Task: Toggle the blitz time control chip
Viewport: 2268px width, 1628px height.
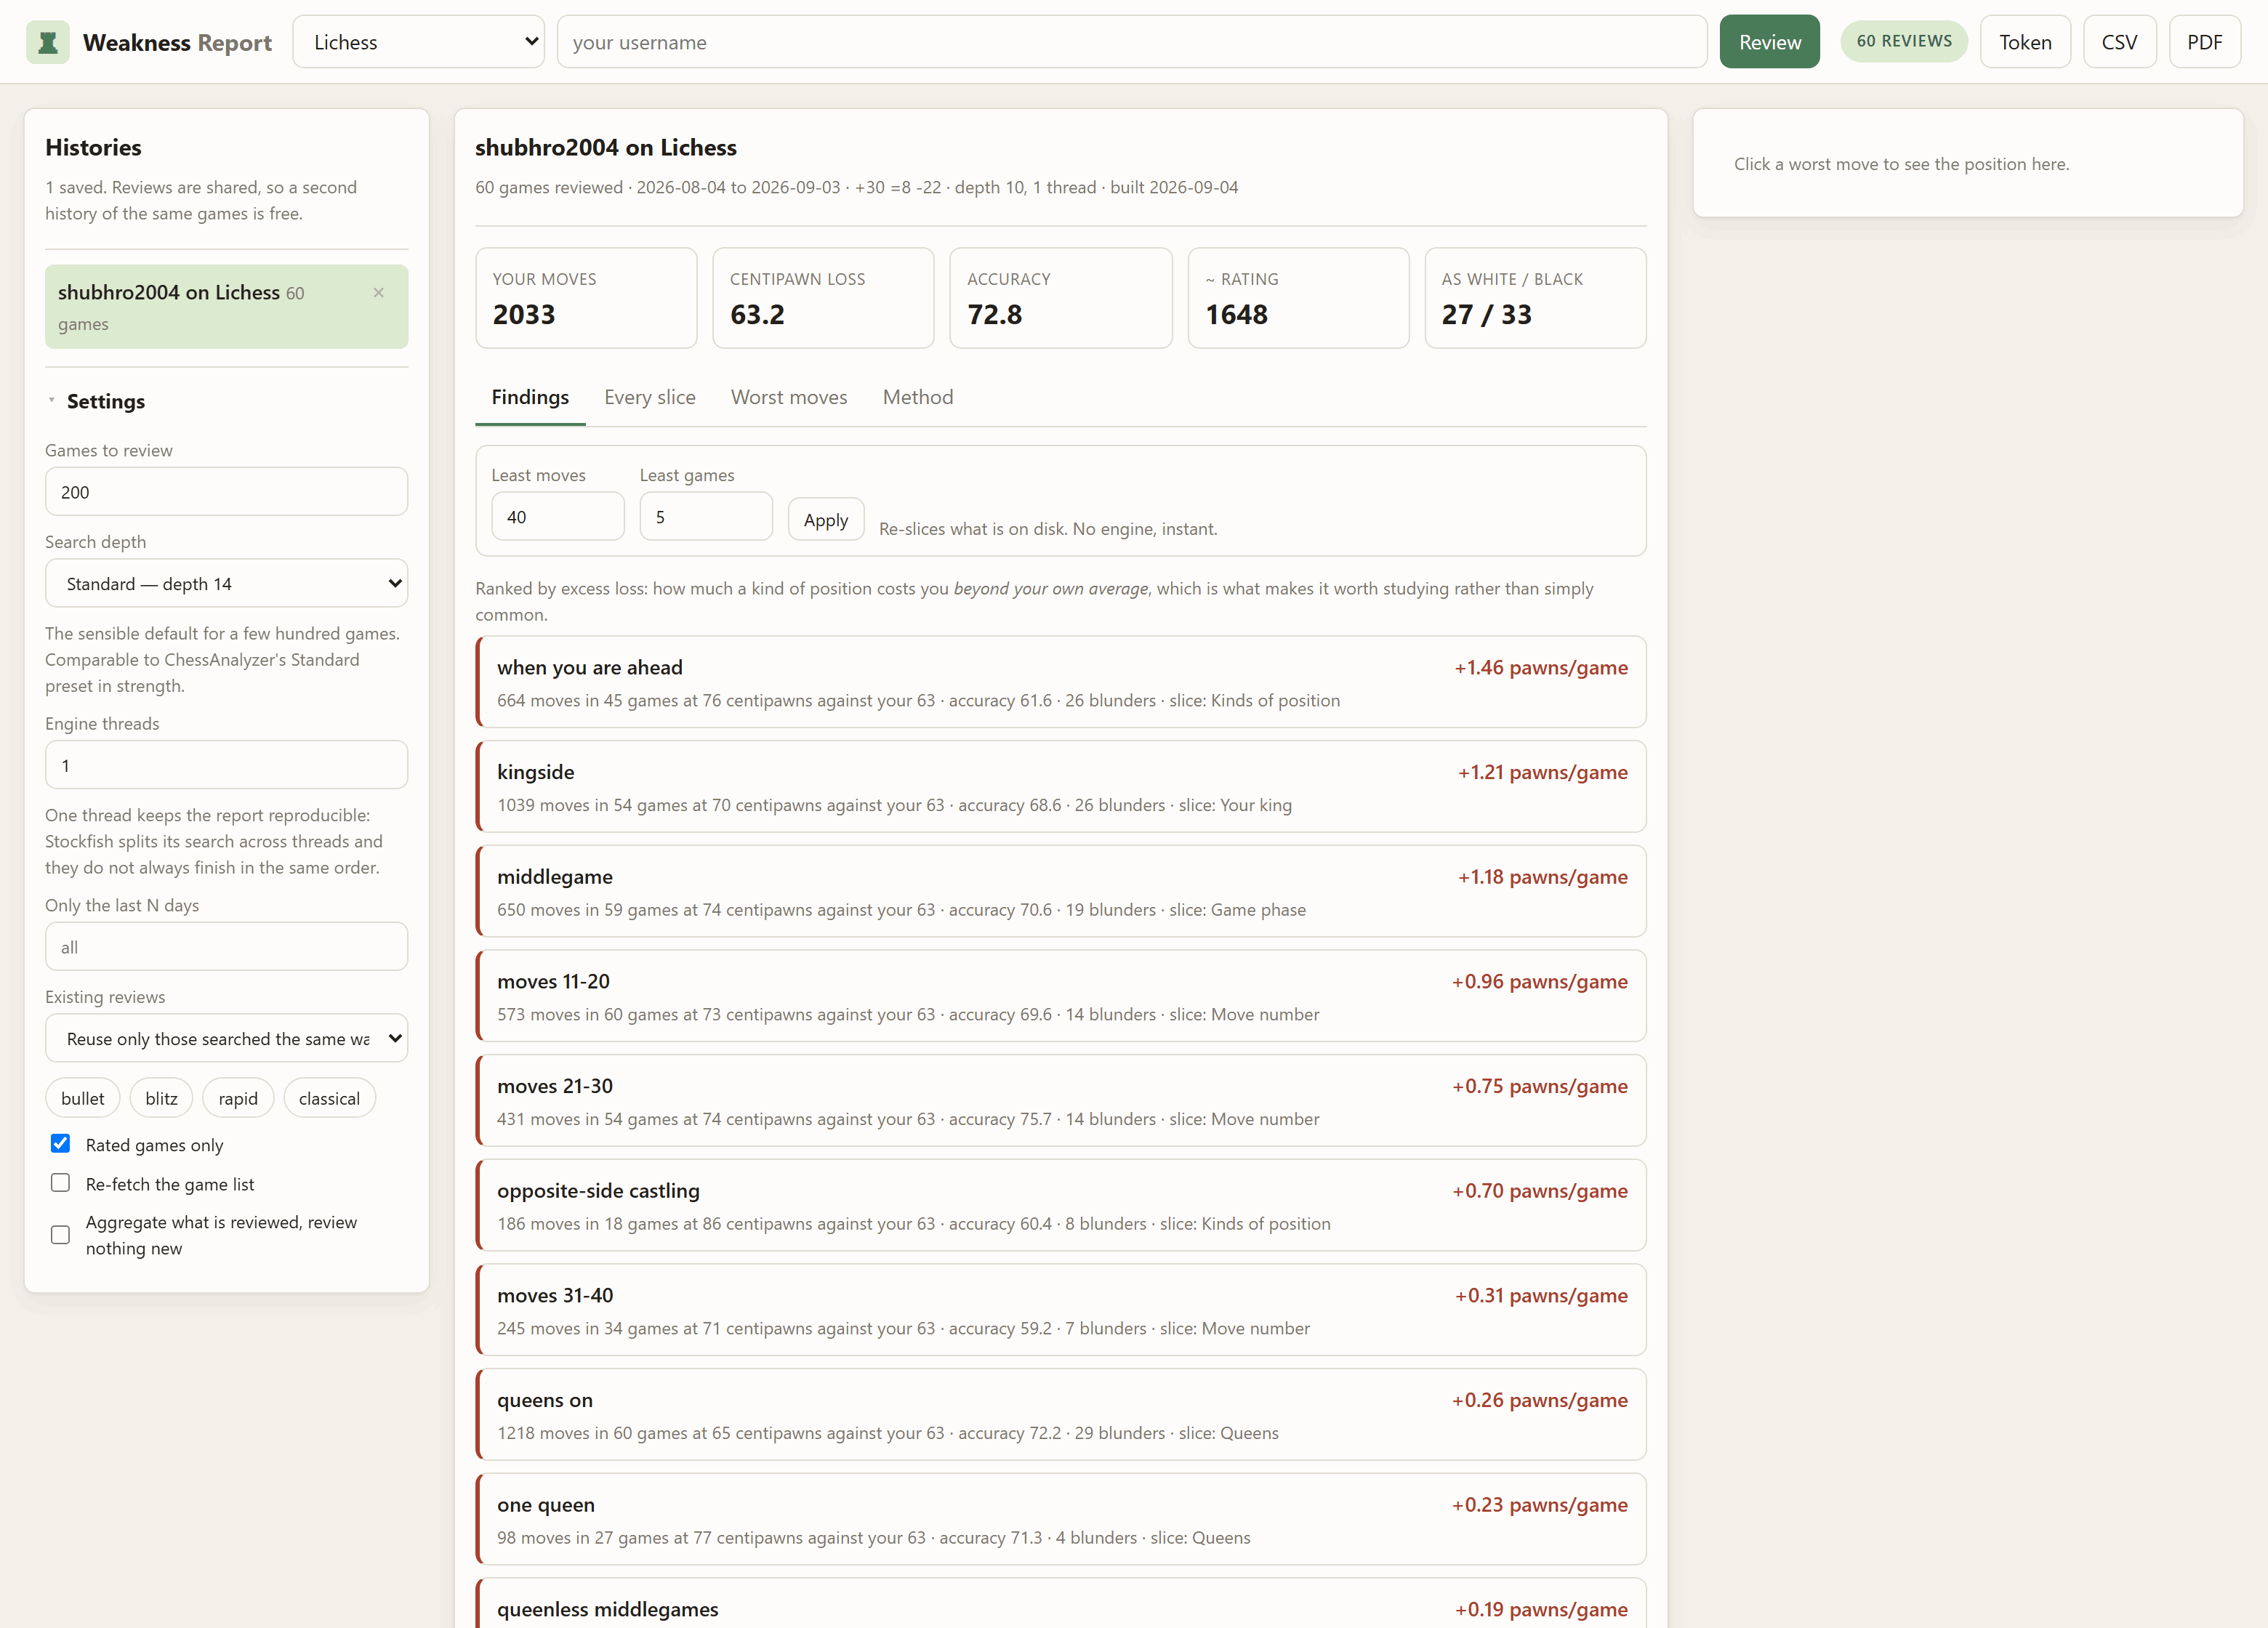Action: pyautogui.click(x=161, y=1098)
